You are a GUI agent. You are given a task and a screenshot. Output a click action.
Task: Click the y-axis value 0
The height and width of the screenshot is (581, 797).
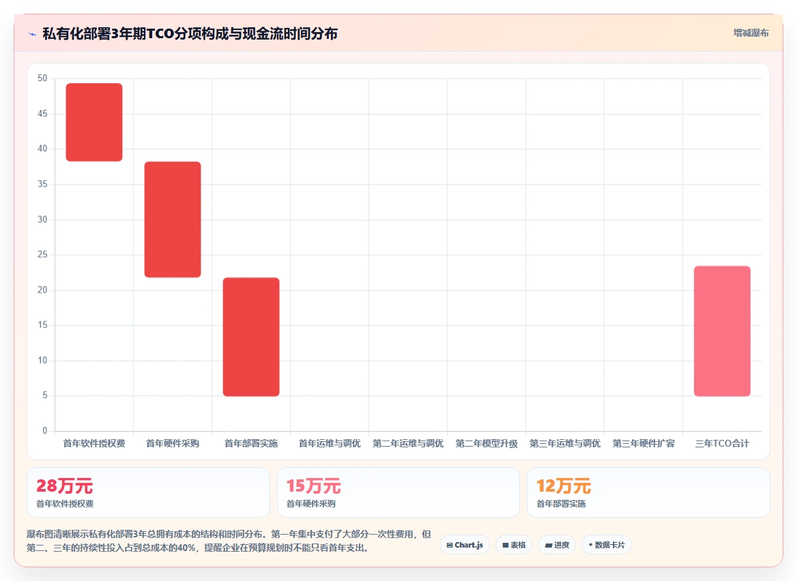tap(45, 431)
